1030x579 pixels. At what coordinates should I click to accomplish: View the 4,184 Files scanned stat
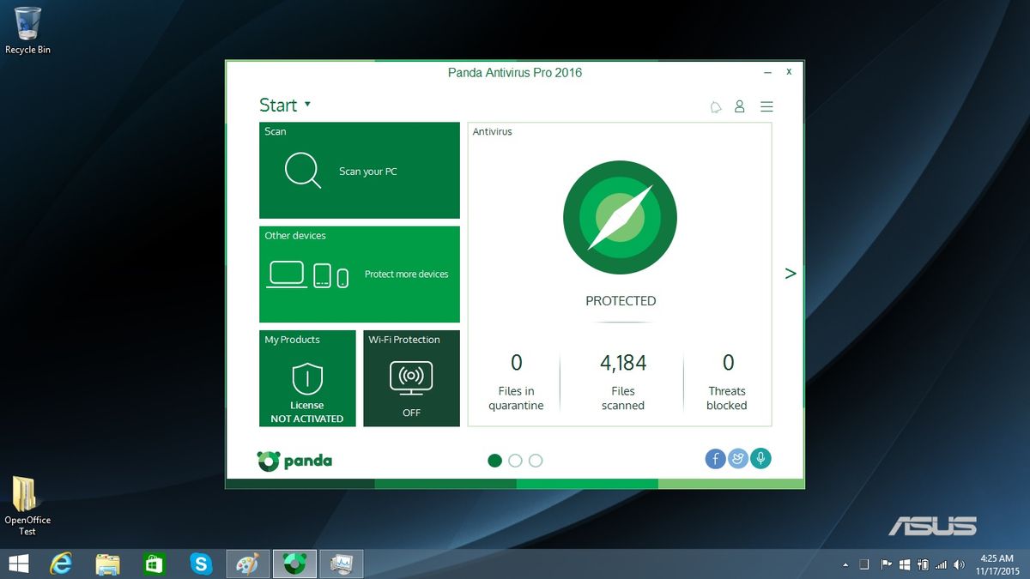click(x=623, y=382)
